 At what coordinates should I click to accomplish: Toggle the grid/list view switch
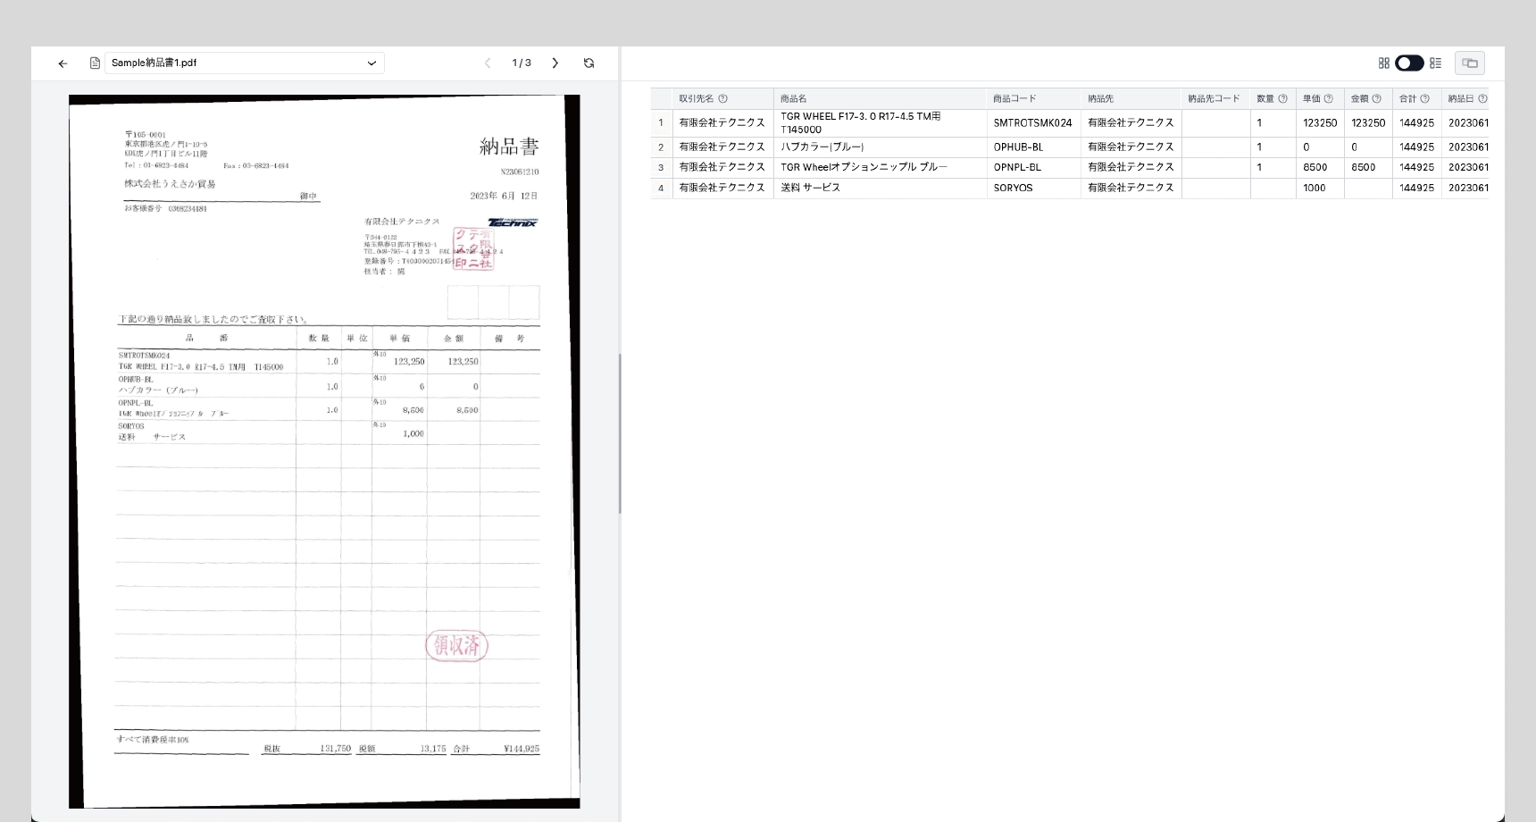1409,63
